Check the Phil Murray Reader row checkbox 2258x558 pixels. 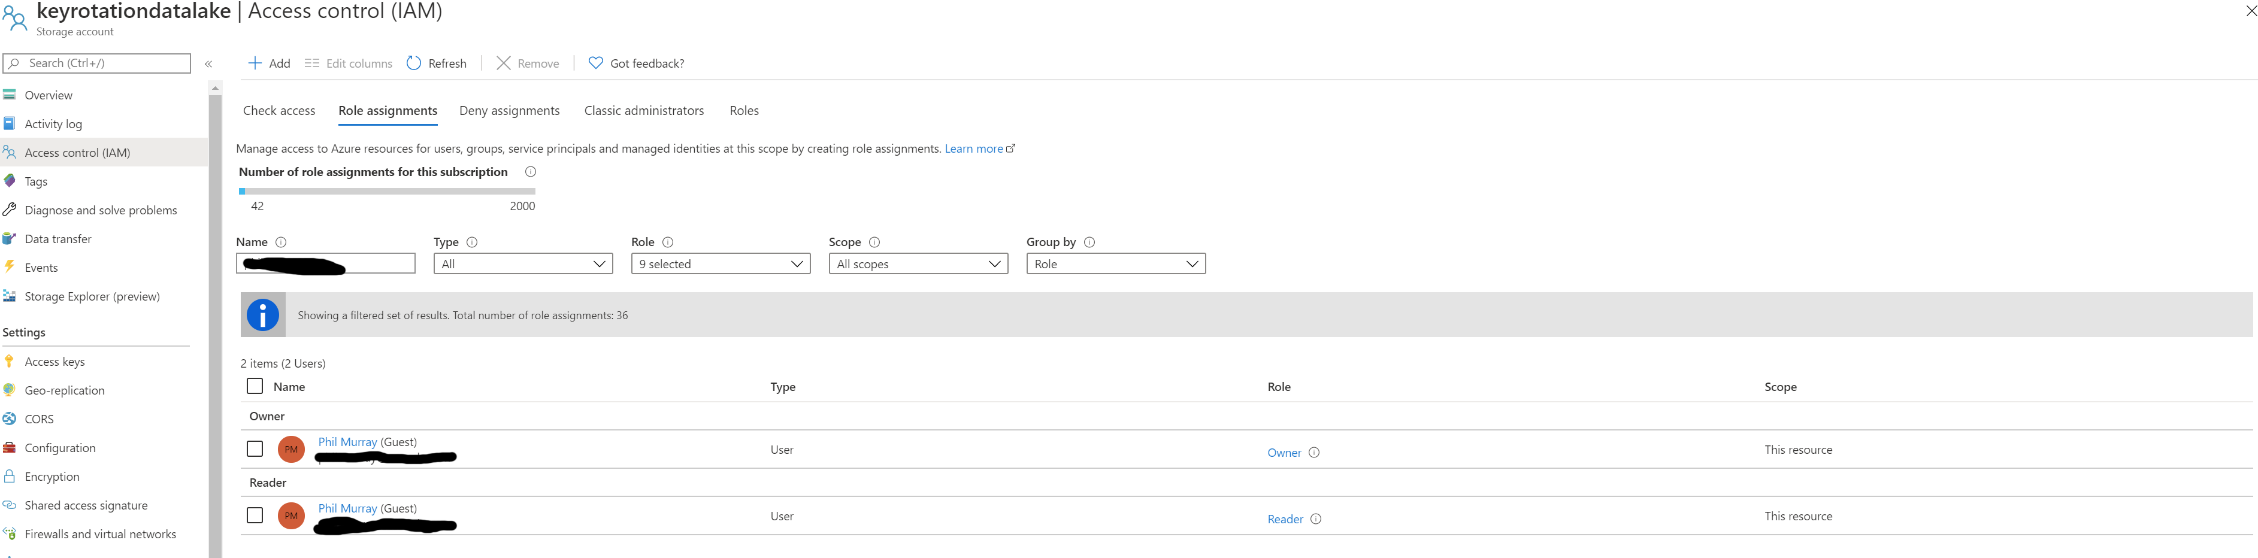click(x=255, y=516)
